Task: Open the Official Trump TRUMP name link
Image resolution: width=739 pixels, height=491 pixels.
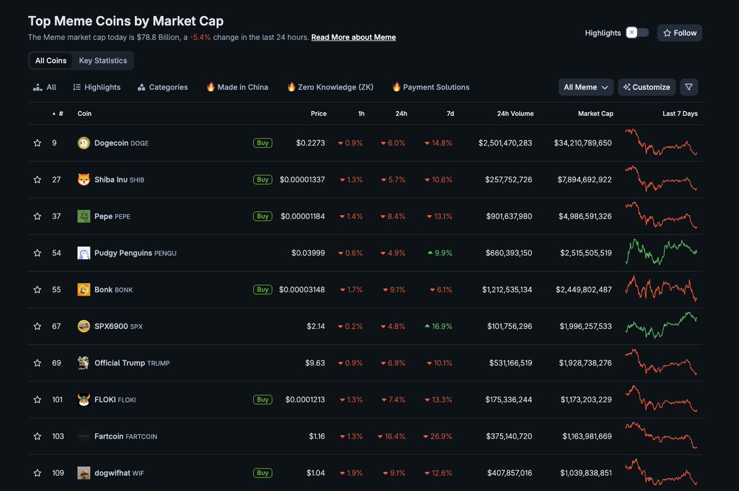Action: [x=132, y=363]
